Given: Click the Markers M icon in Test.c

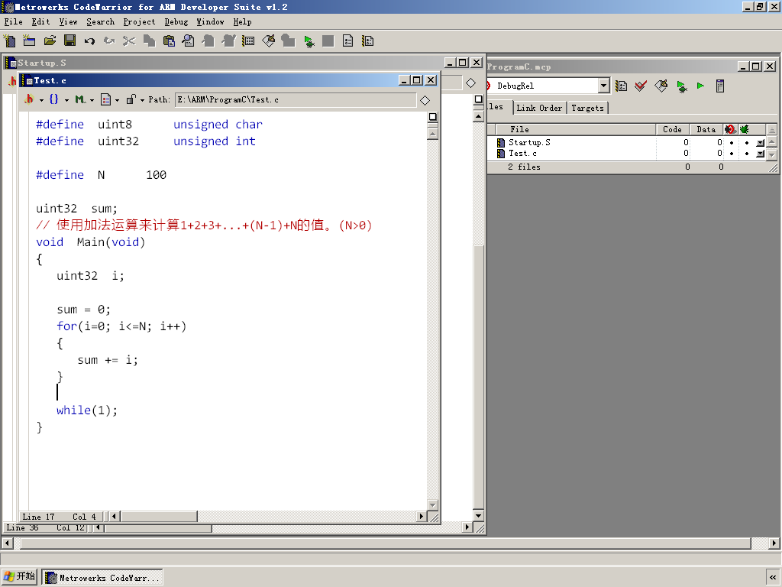Looking at the screenshot, I should [x=79, y=99].
